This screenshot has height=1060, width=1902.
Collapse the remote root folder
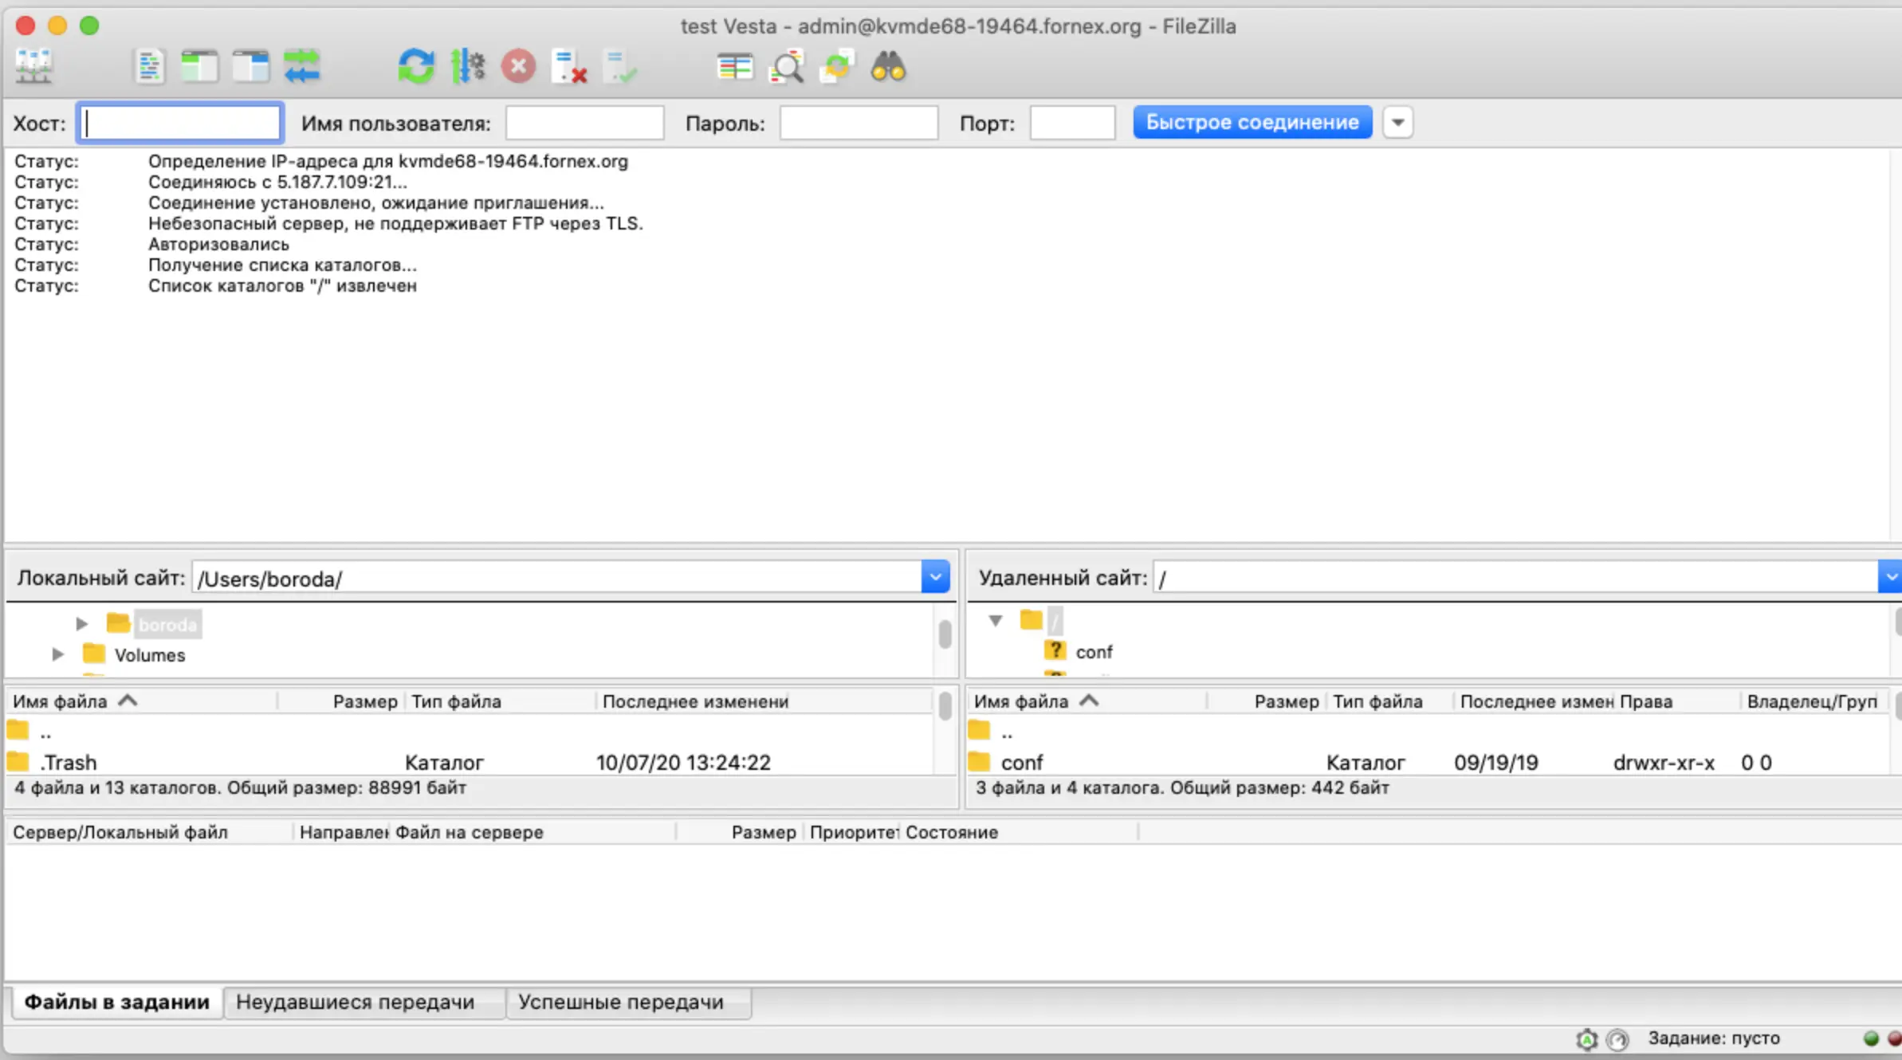click(996, 620)
